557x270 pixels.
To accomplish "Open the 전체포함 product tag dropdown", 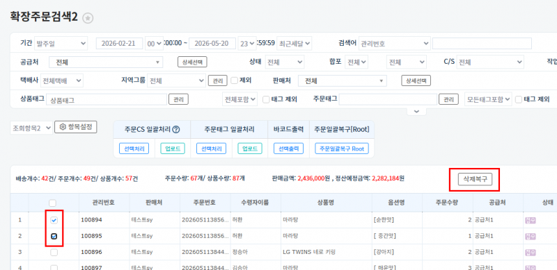I will click(x=240, y=99).
